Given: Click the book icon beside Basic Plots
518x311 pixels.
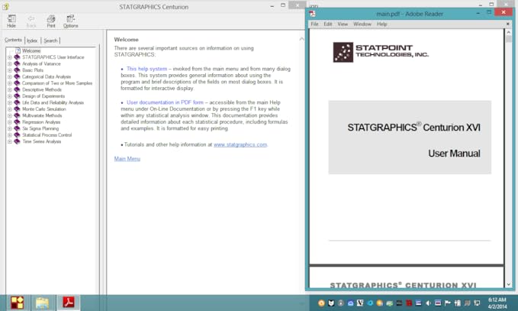Looking at the screenshot, I should tap(17, 70).
